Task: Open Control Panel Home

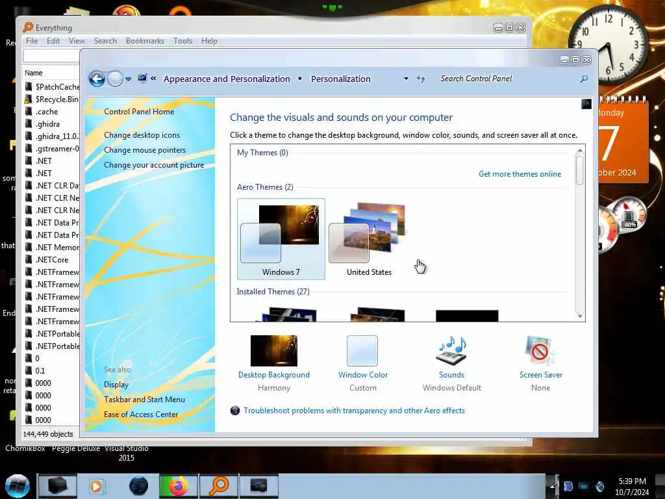Action: 139,112
